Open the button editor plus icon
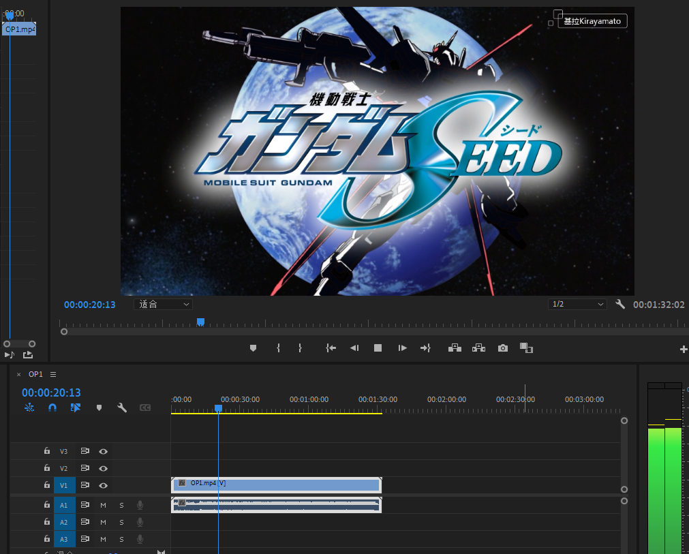The image size is (689, 554). click(684, 350)
